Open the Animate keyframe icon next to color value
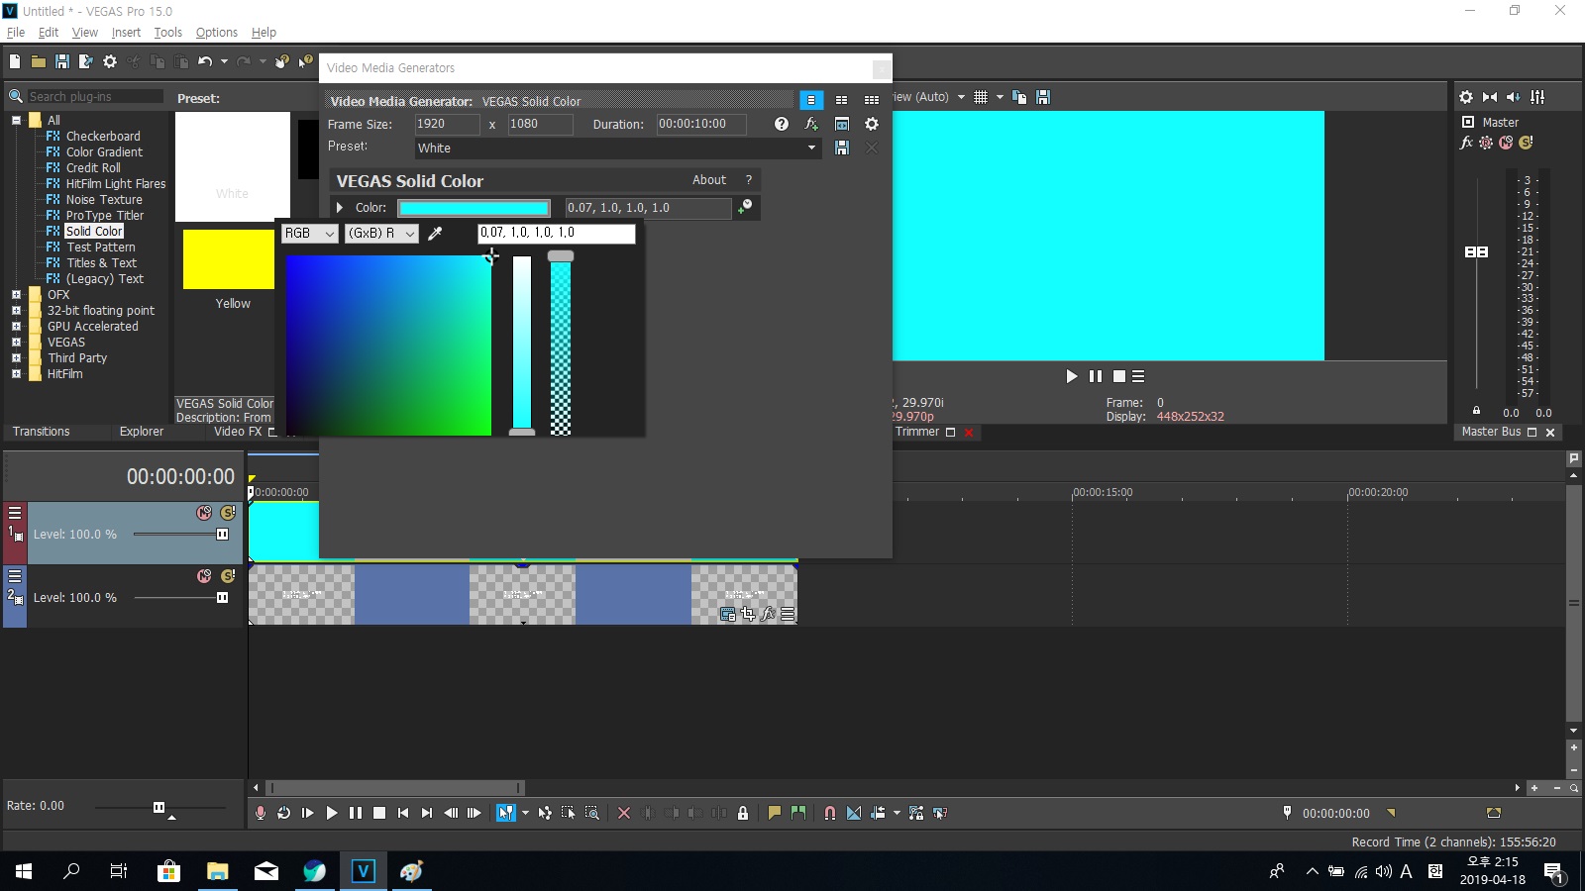This screenshot has height=891, width=1585. click(745, 207)
